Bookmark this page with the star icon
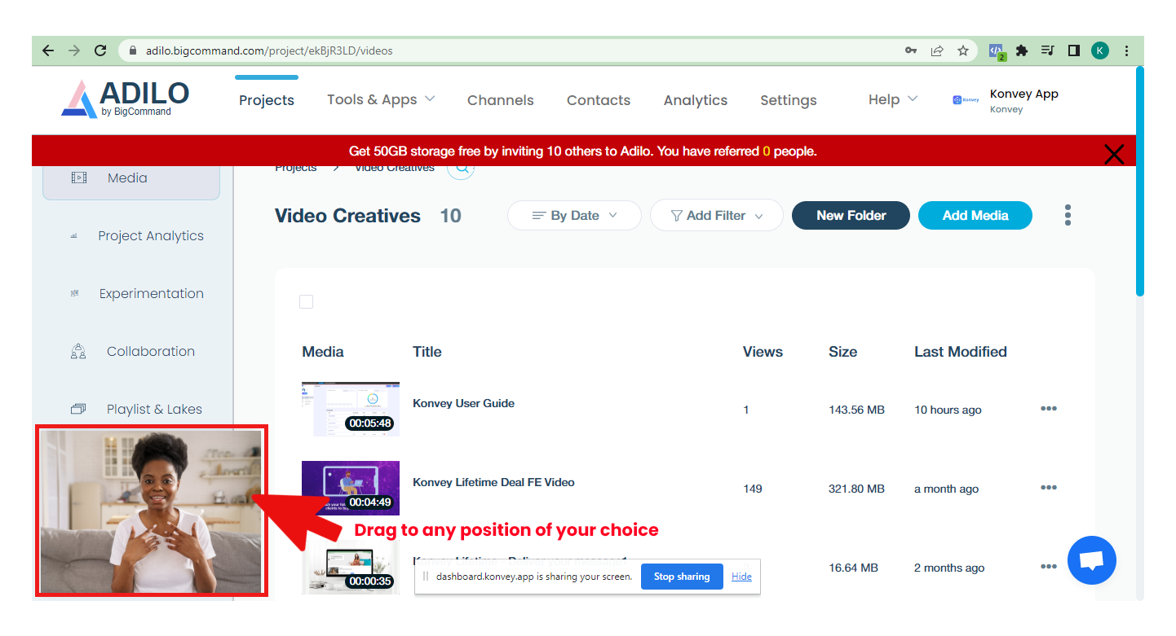 click(x=963, y=50)
